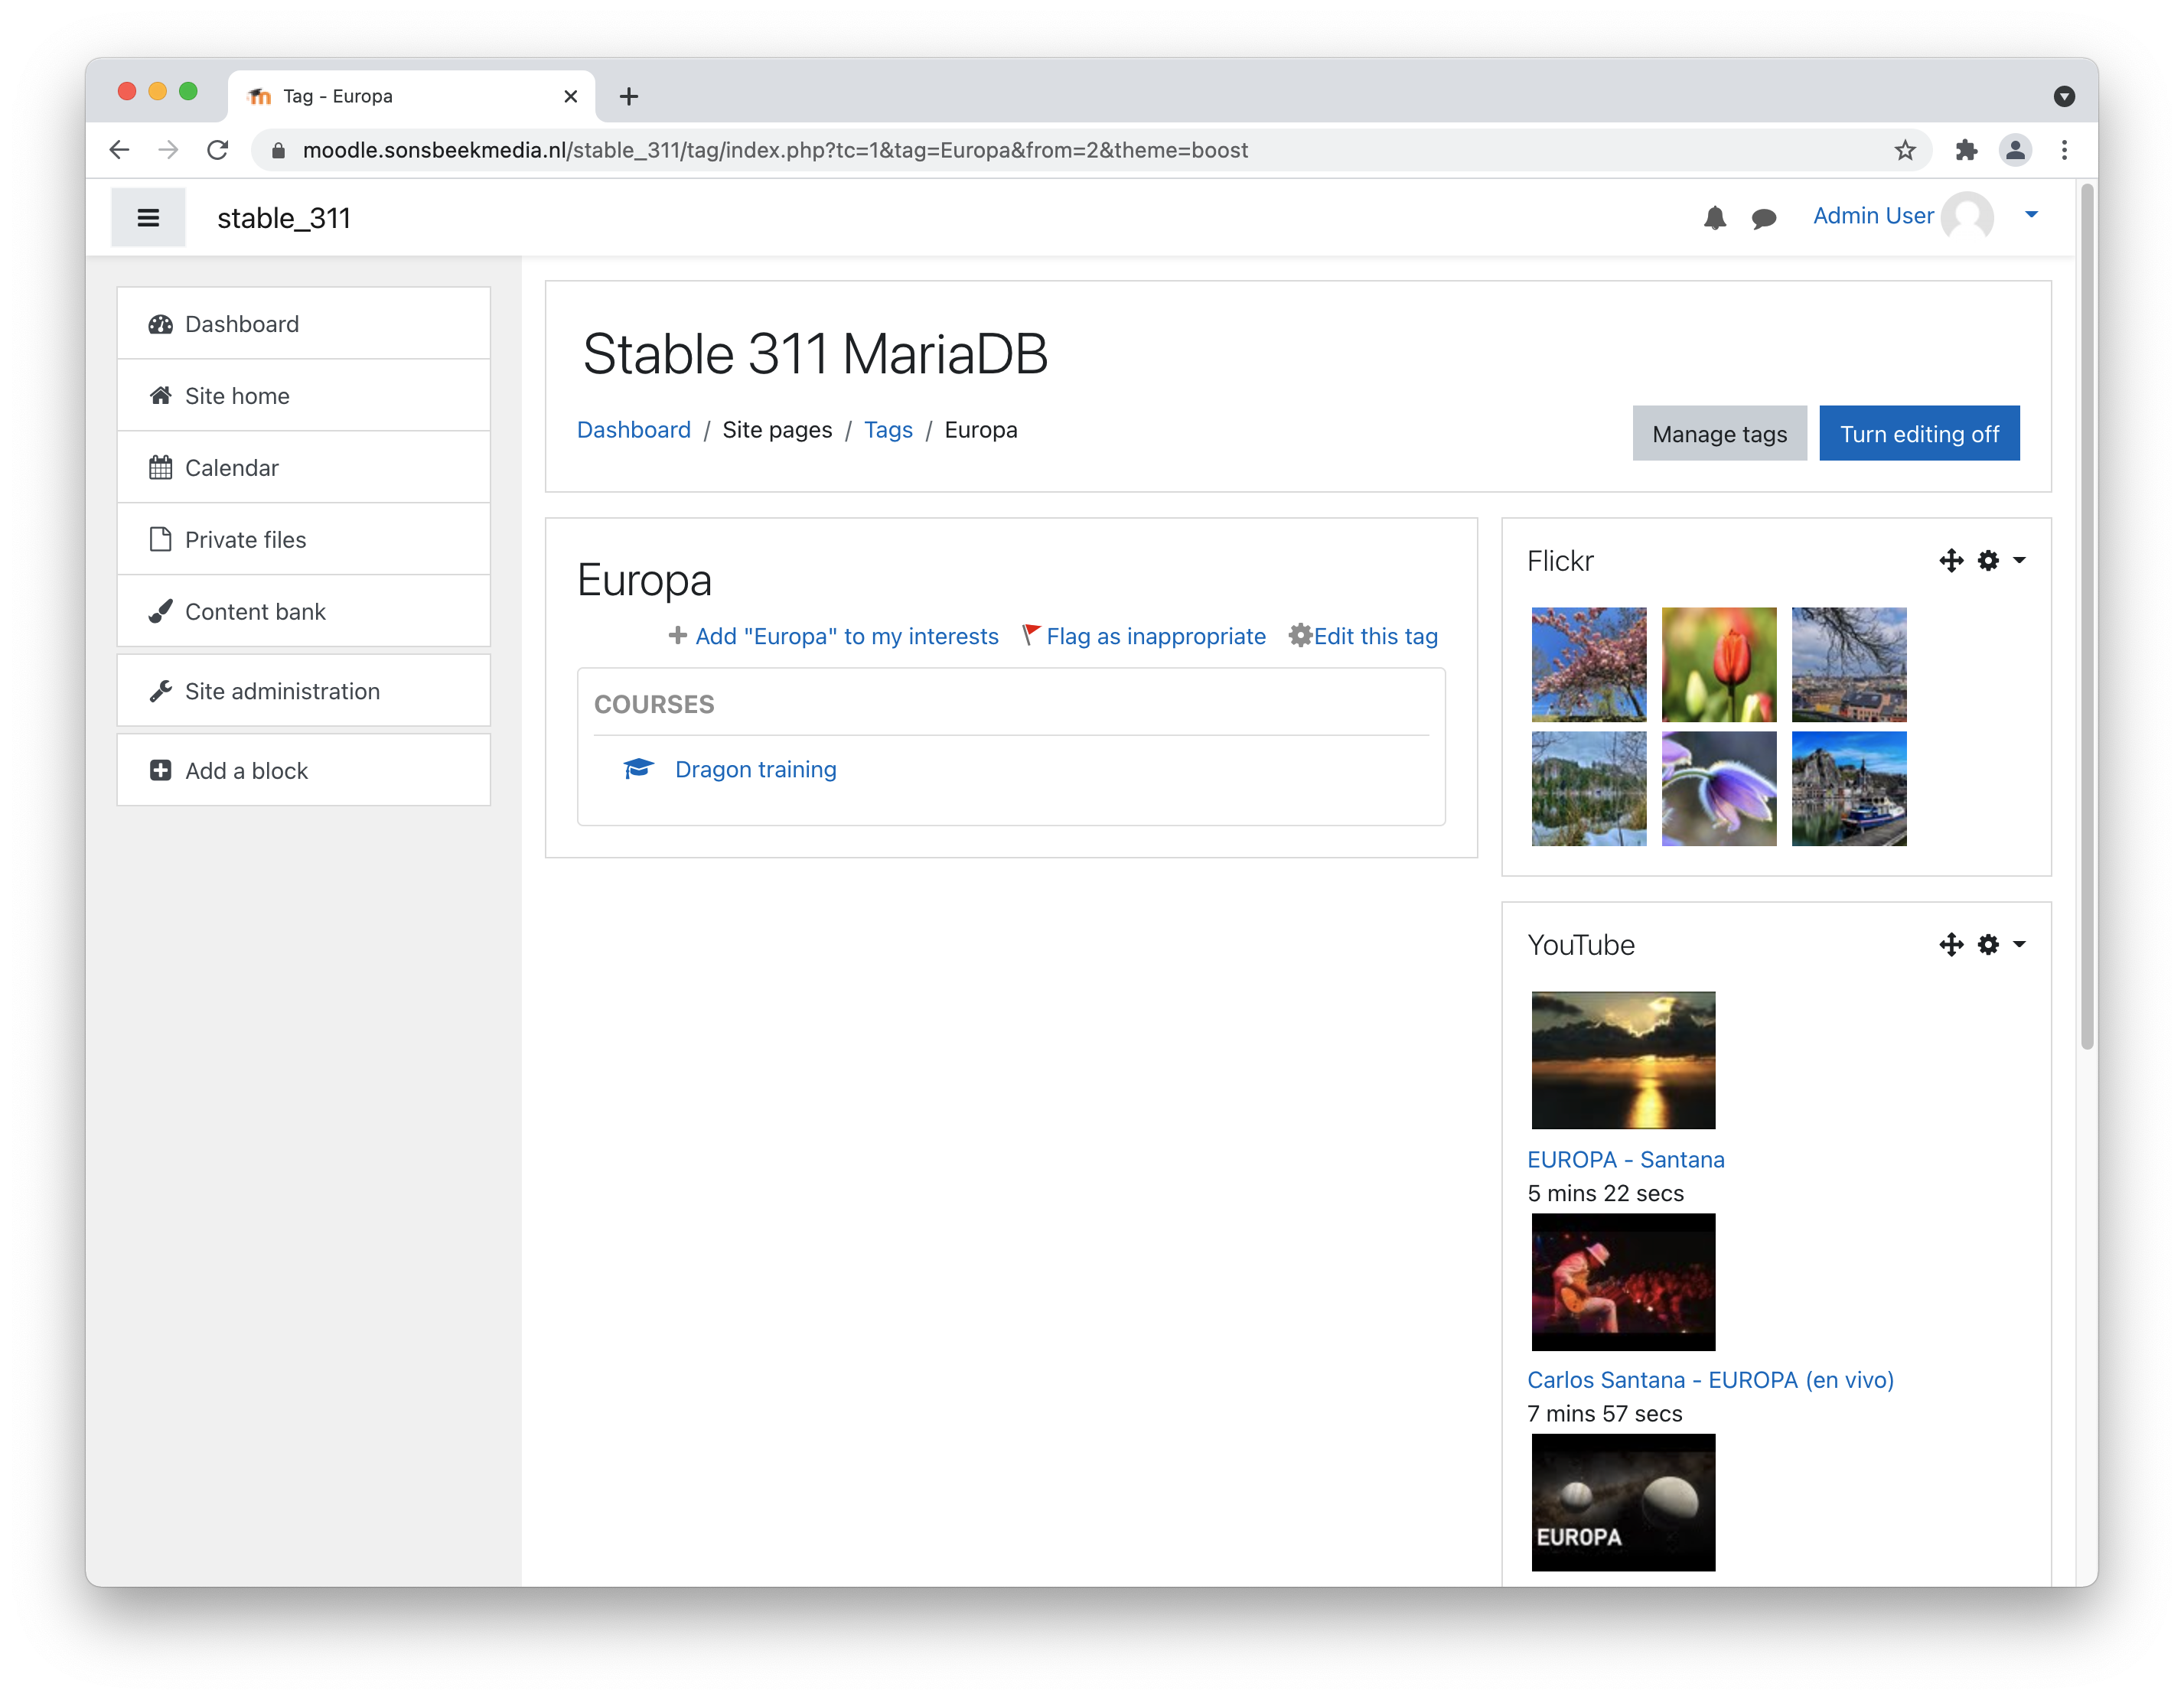Click the Dragon training graduation cap icon
This screenshot has height=1700, width=2184.
click(x=638, y=768)
